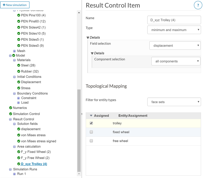Click green check icon beside F_y Fixed Wheel (2)
The image size is (204, 178).
pyautogui.click(x=19, y=152)
